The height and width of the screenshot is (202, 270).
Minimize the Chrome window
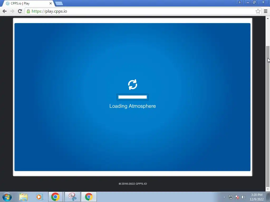tap(248, 2)
